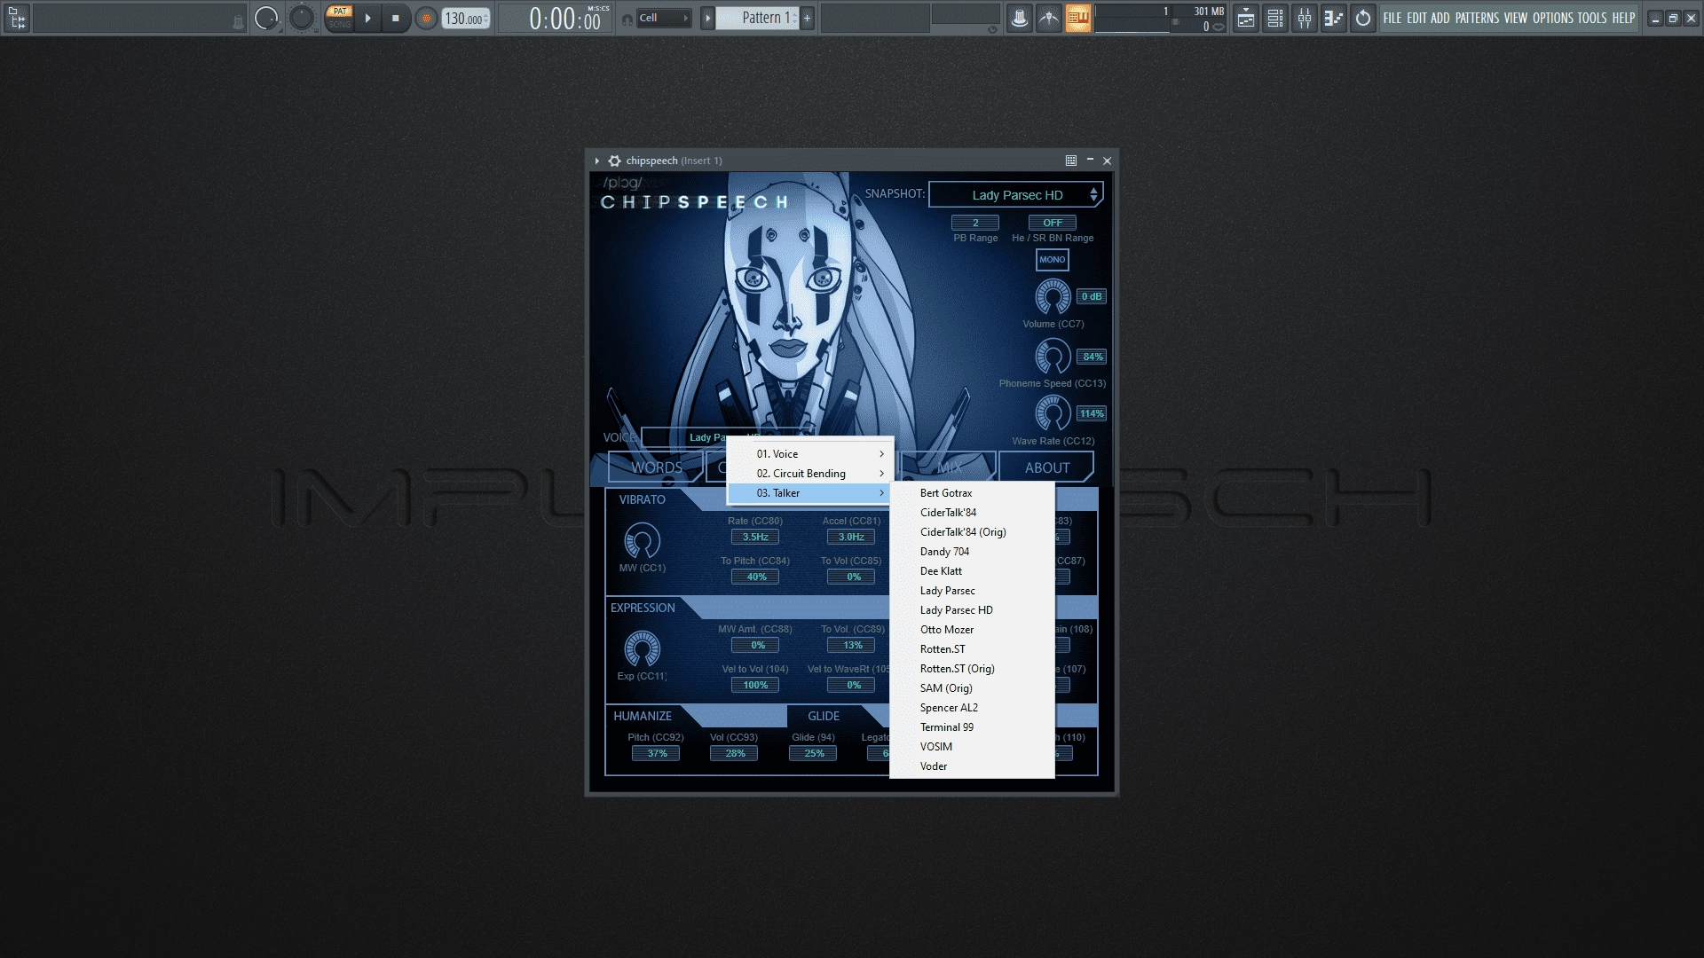Choose Terminal 99 talker
The height and width of the screenshot is (958, 1704).
click(972, 727)
